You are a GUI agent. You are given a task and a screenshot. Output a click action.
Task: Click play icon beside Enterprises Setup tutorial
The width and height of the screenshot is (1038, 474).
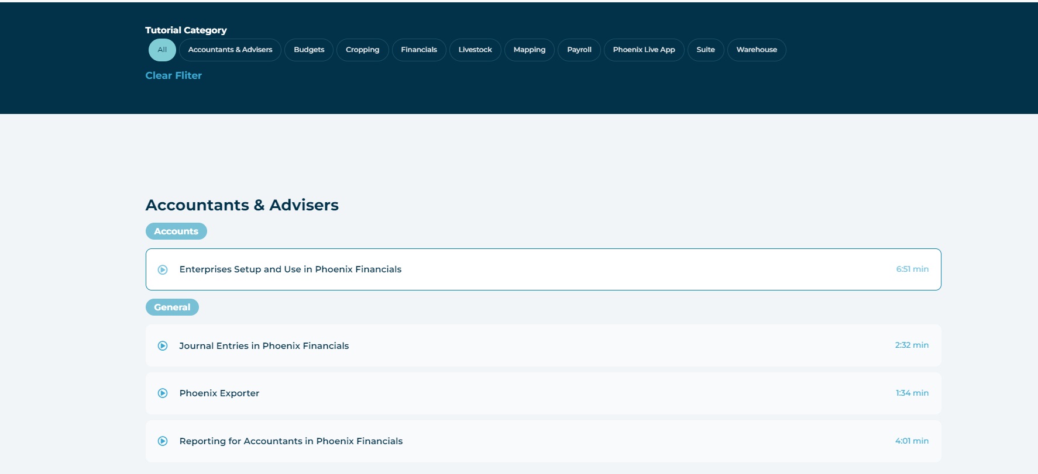pos(163,269)
